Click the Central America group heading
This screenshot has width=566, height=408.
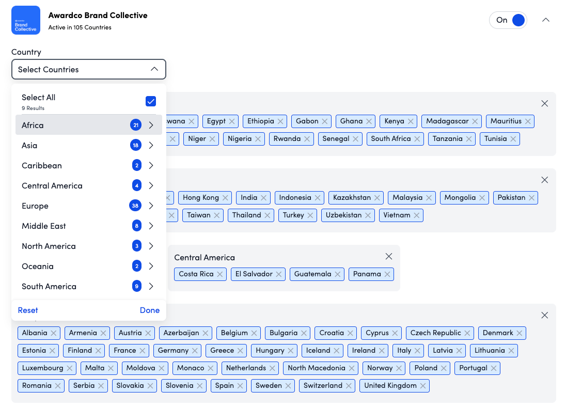pyautogui.click(x=205, y=257)
